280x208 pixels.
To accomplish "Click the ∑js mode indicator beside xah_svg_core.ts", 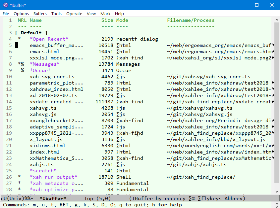I will coord(121,76).
